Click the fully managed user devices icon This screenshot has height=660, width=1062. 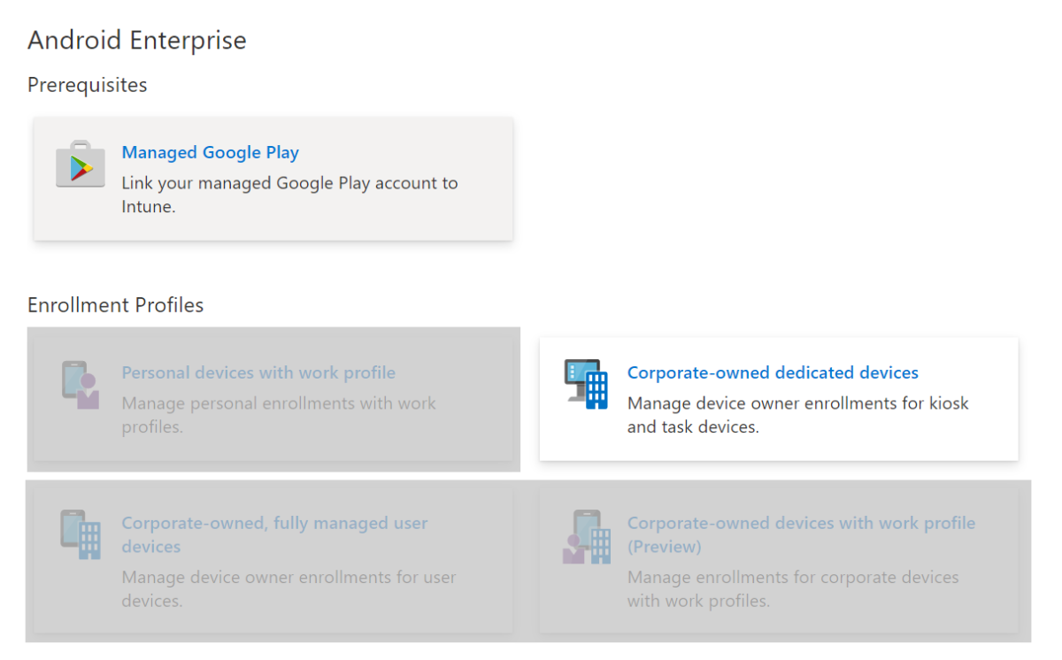pyautogui.click(x=81, y=533)
